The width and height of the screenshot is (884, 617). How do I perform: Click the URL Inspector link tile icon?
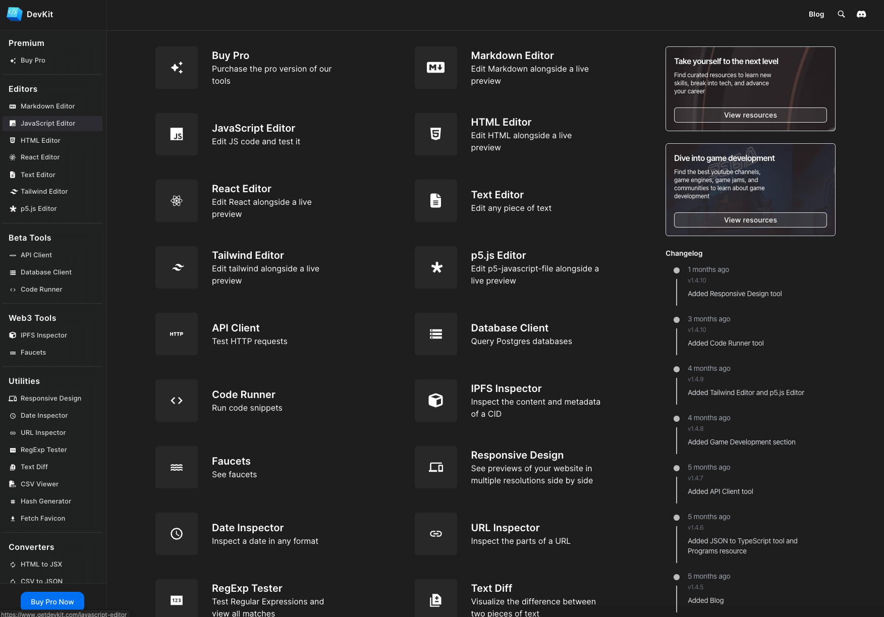point(436,534)
